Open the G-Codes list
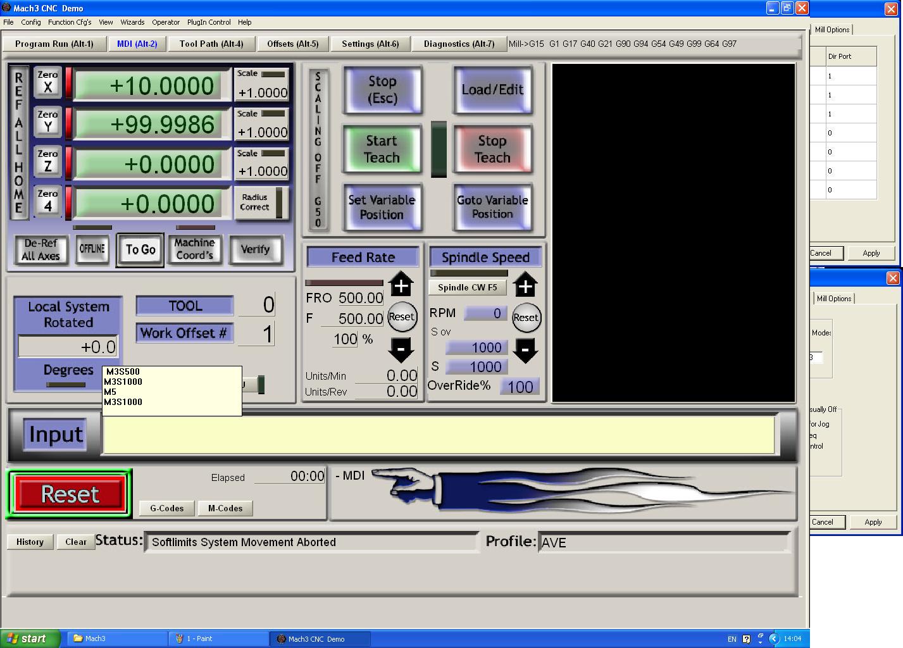Image resolution: width=903 pixels, height=648 pixels. point(167,508)
